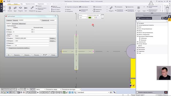The width and height of the screenshot is (171, 96).
Task: Open the Окна (windows) ribbon button
Action: (167, 9)
